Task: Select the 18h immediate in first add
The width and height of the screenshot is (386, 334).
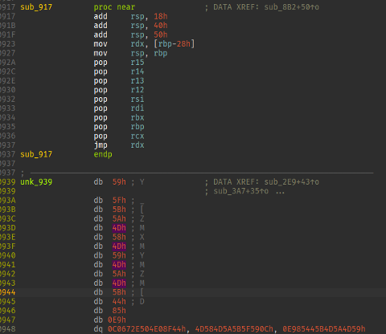Action: [161, 16]
